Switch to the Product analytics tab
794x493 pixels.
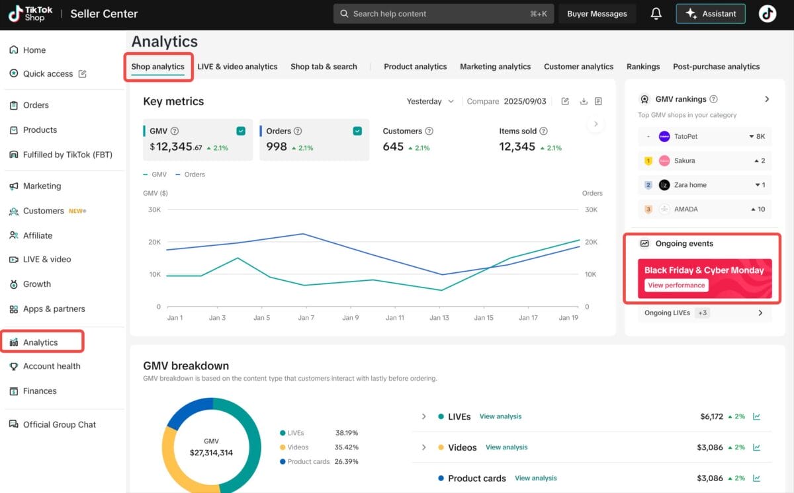point(415,67)
